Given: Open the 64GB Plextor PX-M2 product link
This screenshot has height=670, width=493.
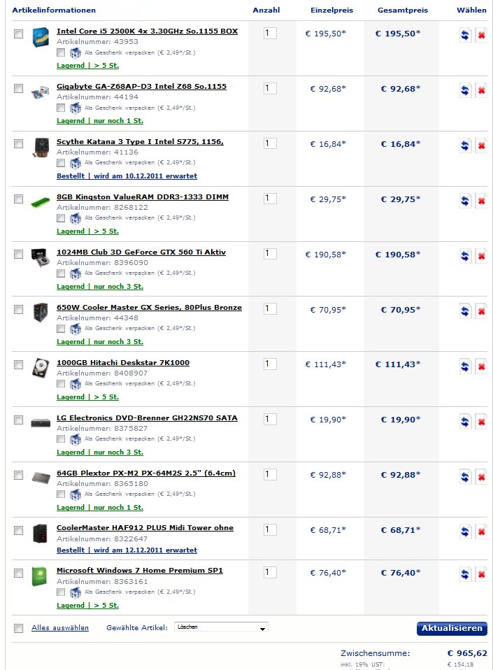Looking at the screenshot, I should click(x=146, y=473).
